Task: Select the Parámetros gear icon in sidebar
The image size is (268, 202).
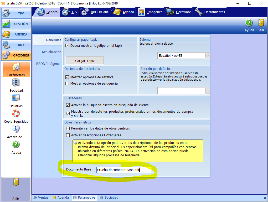Action: click(16, 67)
